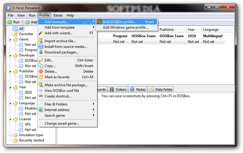This screenshot has width=243, height=153.
Task: Open the Add from template submenu arrow
Action: tap(94, 27)
